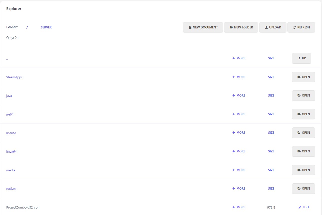Expand MORE options for the natives row
This screenshot has height=215, width=322.
[x=239, y=188]
